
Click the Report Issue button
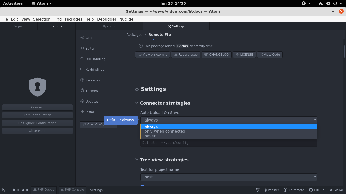186,55
